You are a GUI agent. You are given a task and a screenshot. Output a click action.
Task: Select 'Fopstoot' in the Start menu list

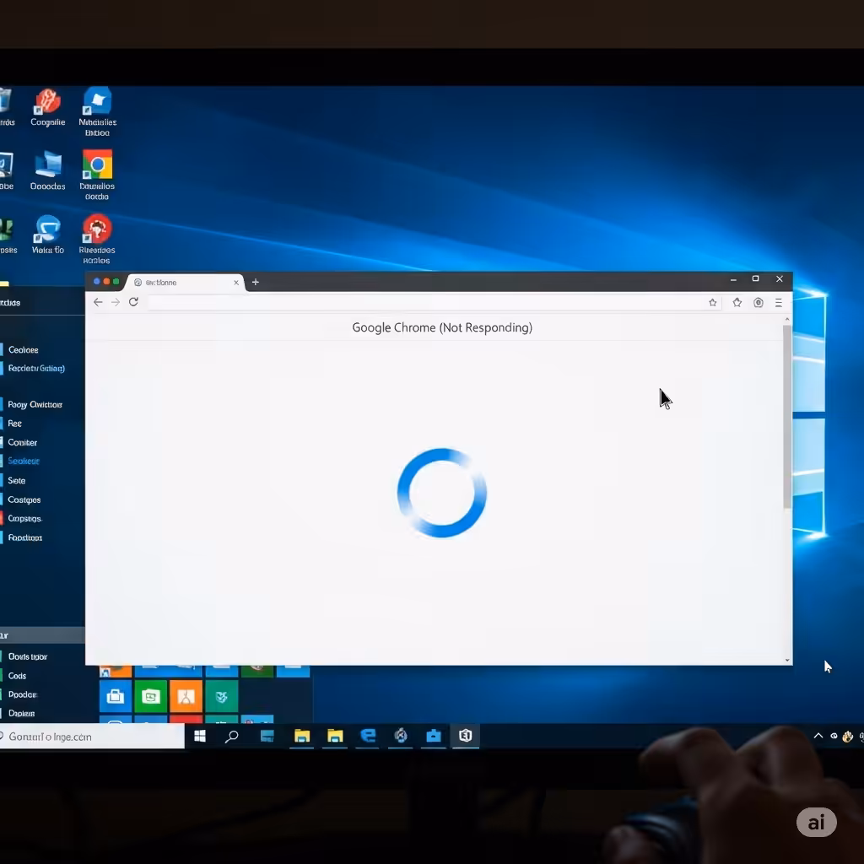(x=25, y=537)
